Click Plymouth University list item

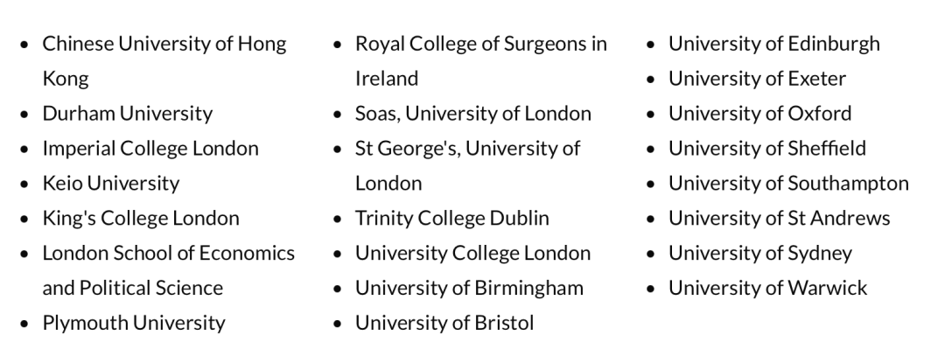tap(134, 323)
